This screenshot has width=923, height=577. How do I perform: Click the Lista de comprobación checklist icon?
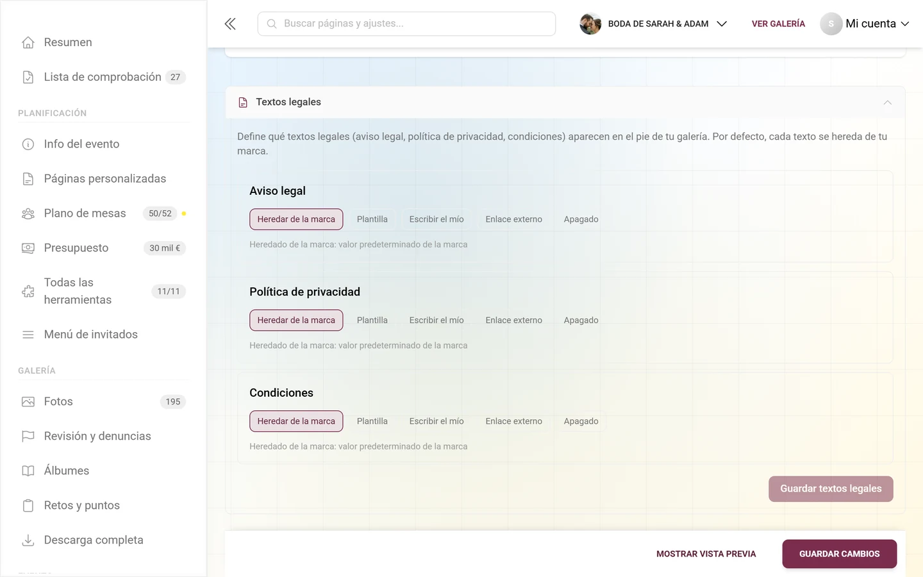28,77
